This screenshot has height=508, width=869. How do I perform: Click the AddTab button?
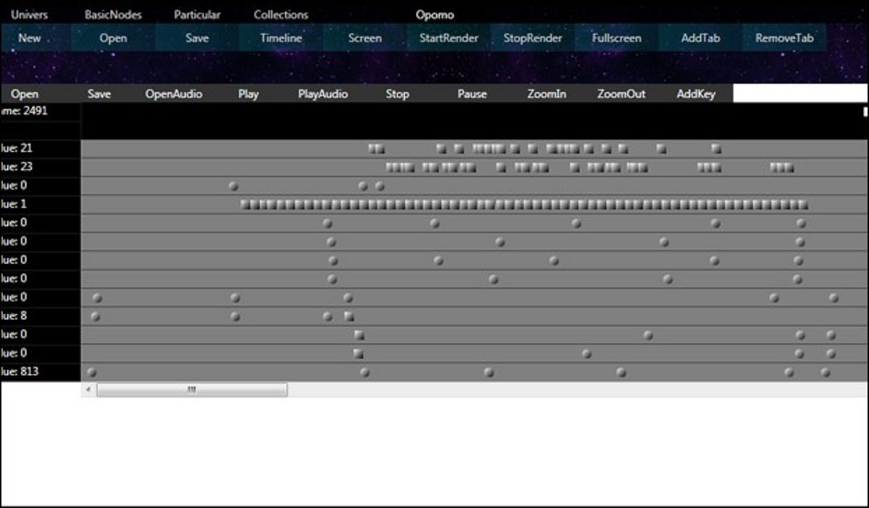pos(700,38)
